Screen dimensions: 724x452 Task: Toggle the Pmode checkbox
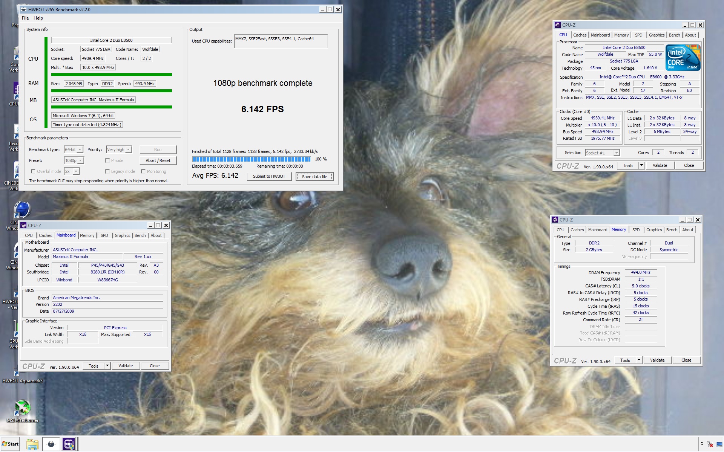click(x=107, y=160)
